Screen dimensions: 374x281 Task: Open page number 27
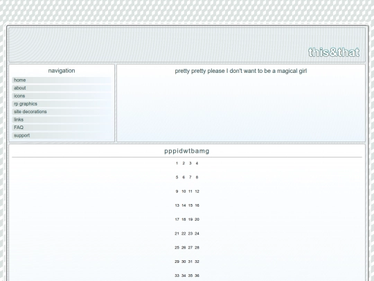[190, 248]
